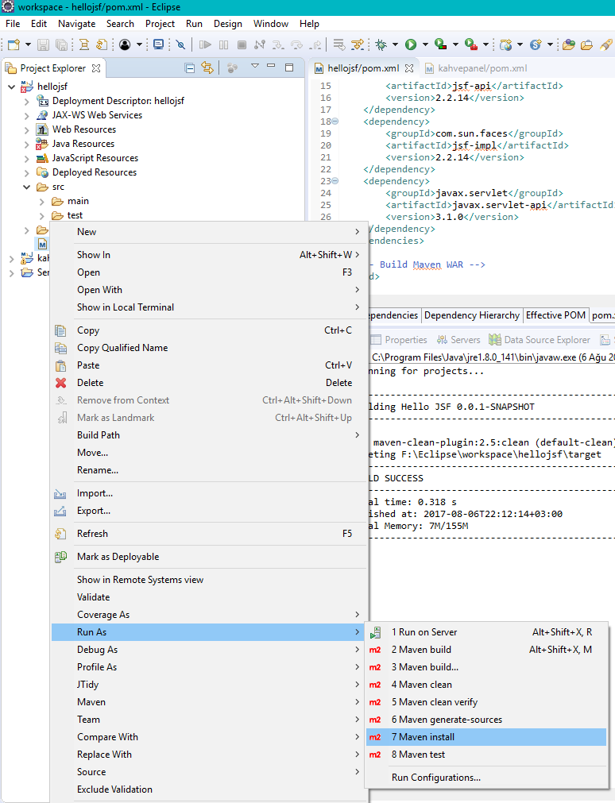
Task: Collapse the hellojsf project node
Action: pyautogui.click(x=11, y=87)
